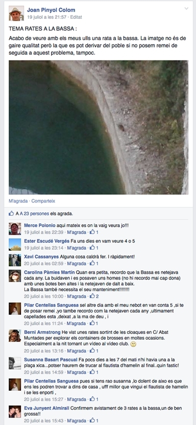Click like count icon on Merce Polonio's comment

(93, 232)
